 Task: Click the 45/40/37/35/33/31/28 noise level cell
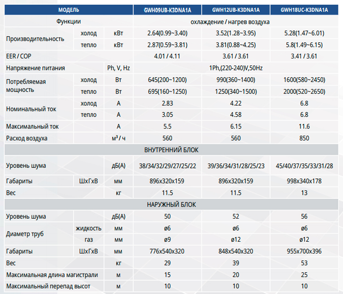(x=304, y=166)
